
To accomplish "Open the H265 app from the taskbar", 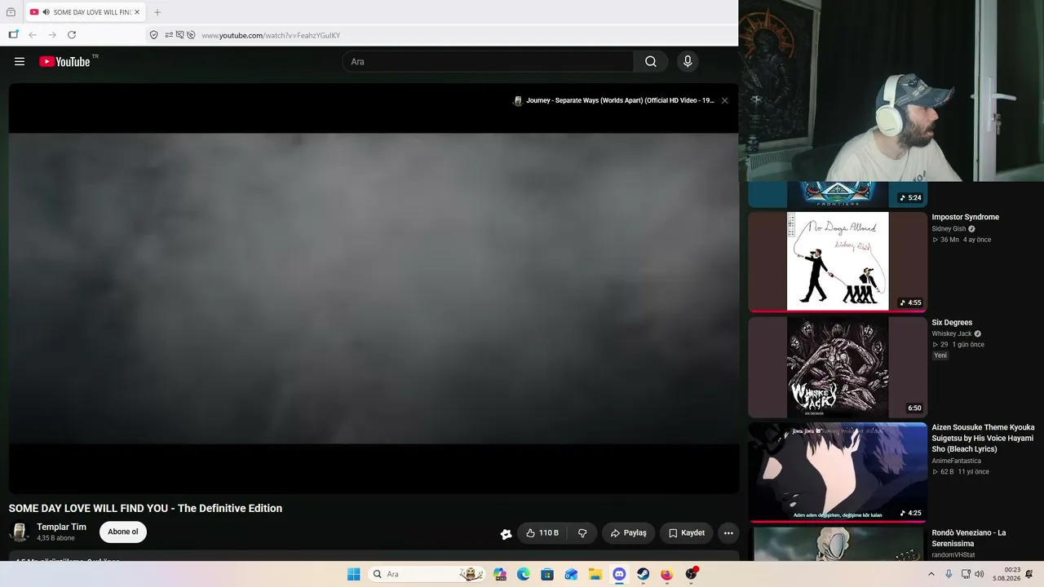I will tap(500, 574).
